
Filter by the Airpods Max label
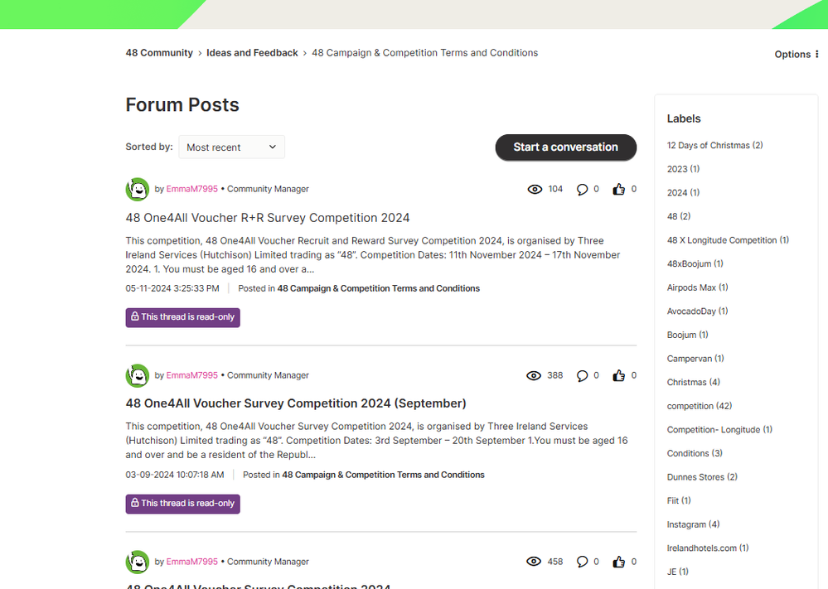[697, 287]
